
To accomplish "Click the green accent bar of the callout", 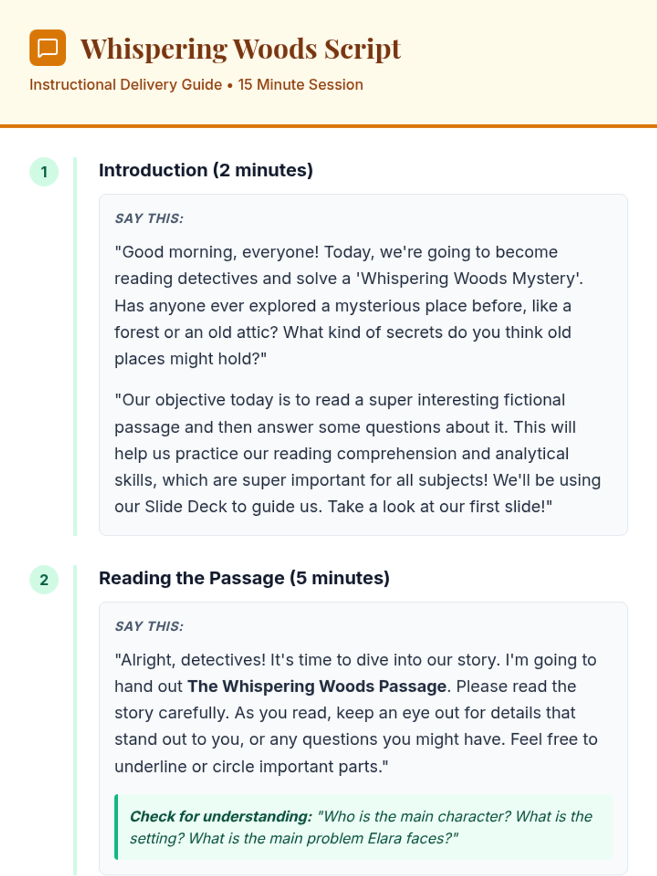I will point(116,827).
